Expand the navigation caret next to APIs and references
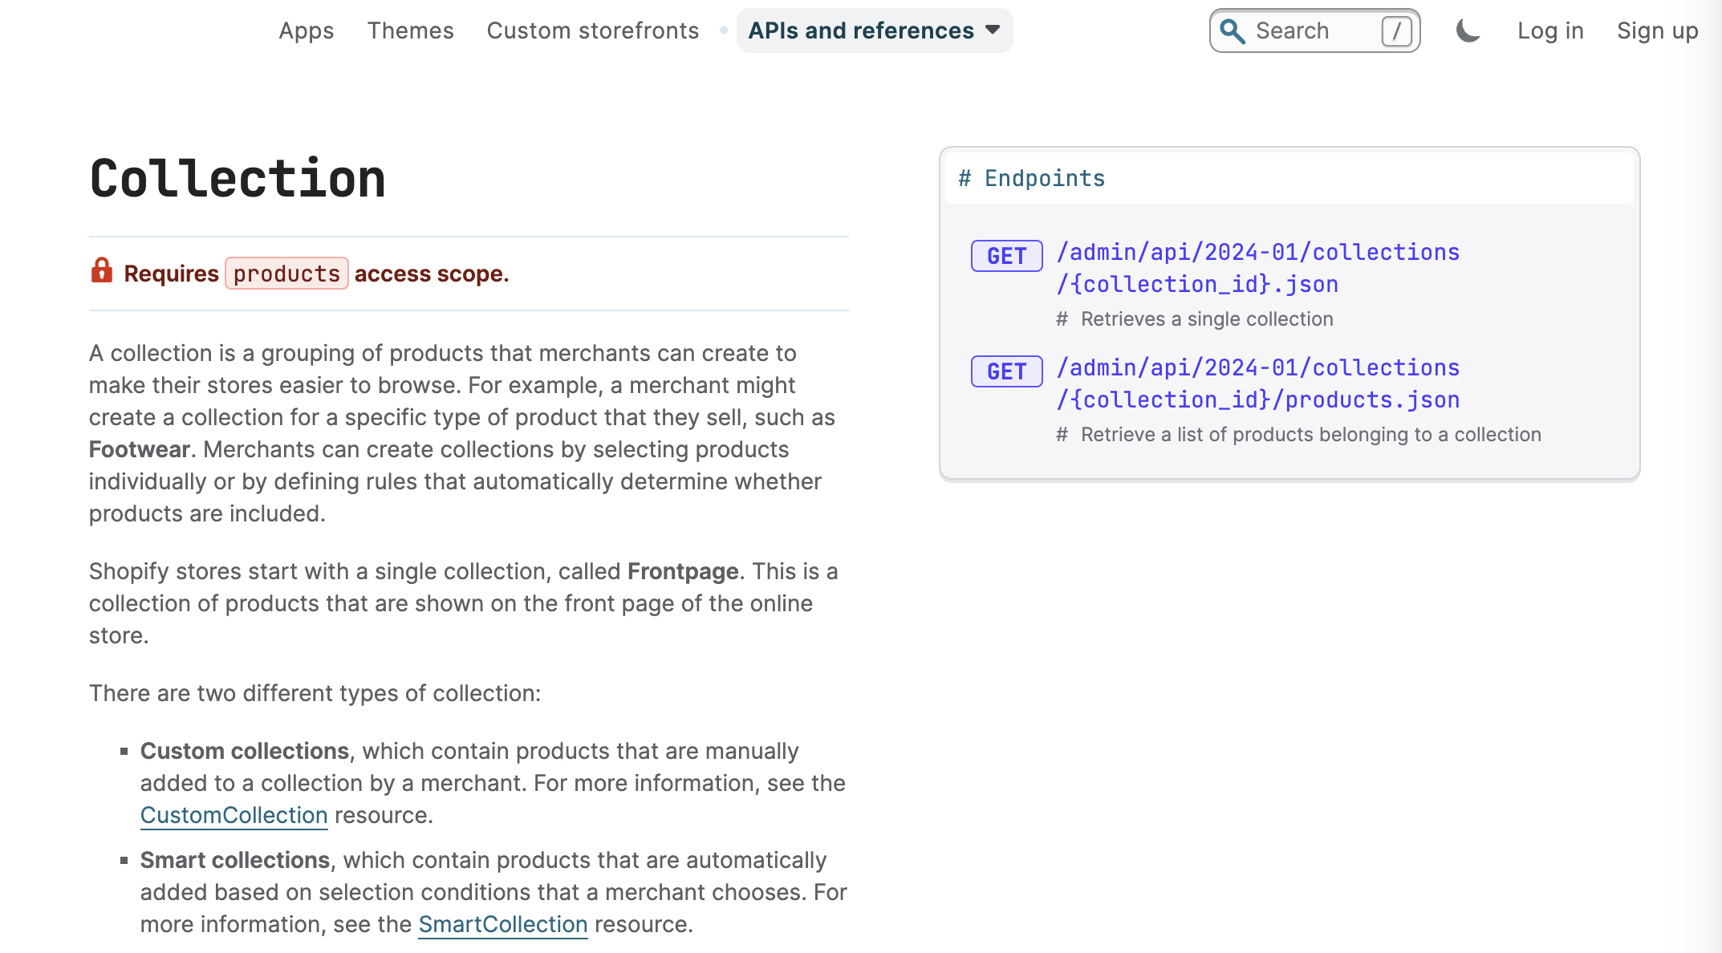 (x=993, y=30)
